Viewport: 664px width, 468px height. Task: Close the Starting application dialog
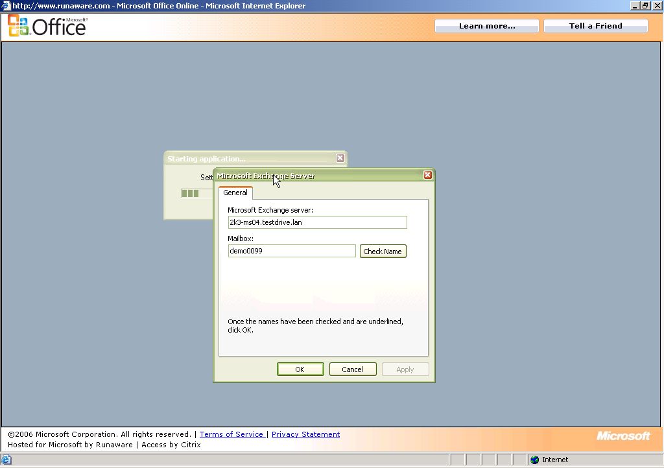tap(340, 158)
